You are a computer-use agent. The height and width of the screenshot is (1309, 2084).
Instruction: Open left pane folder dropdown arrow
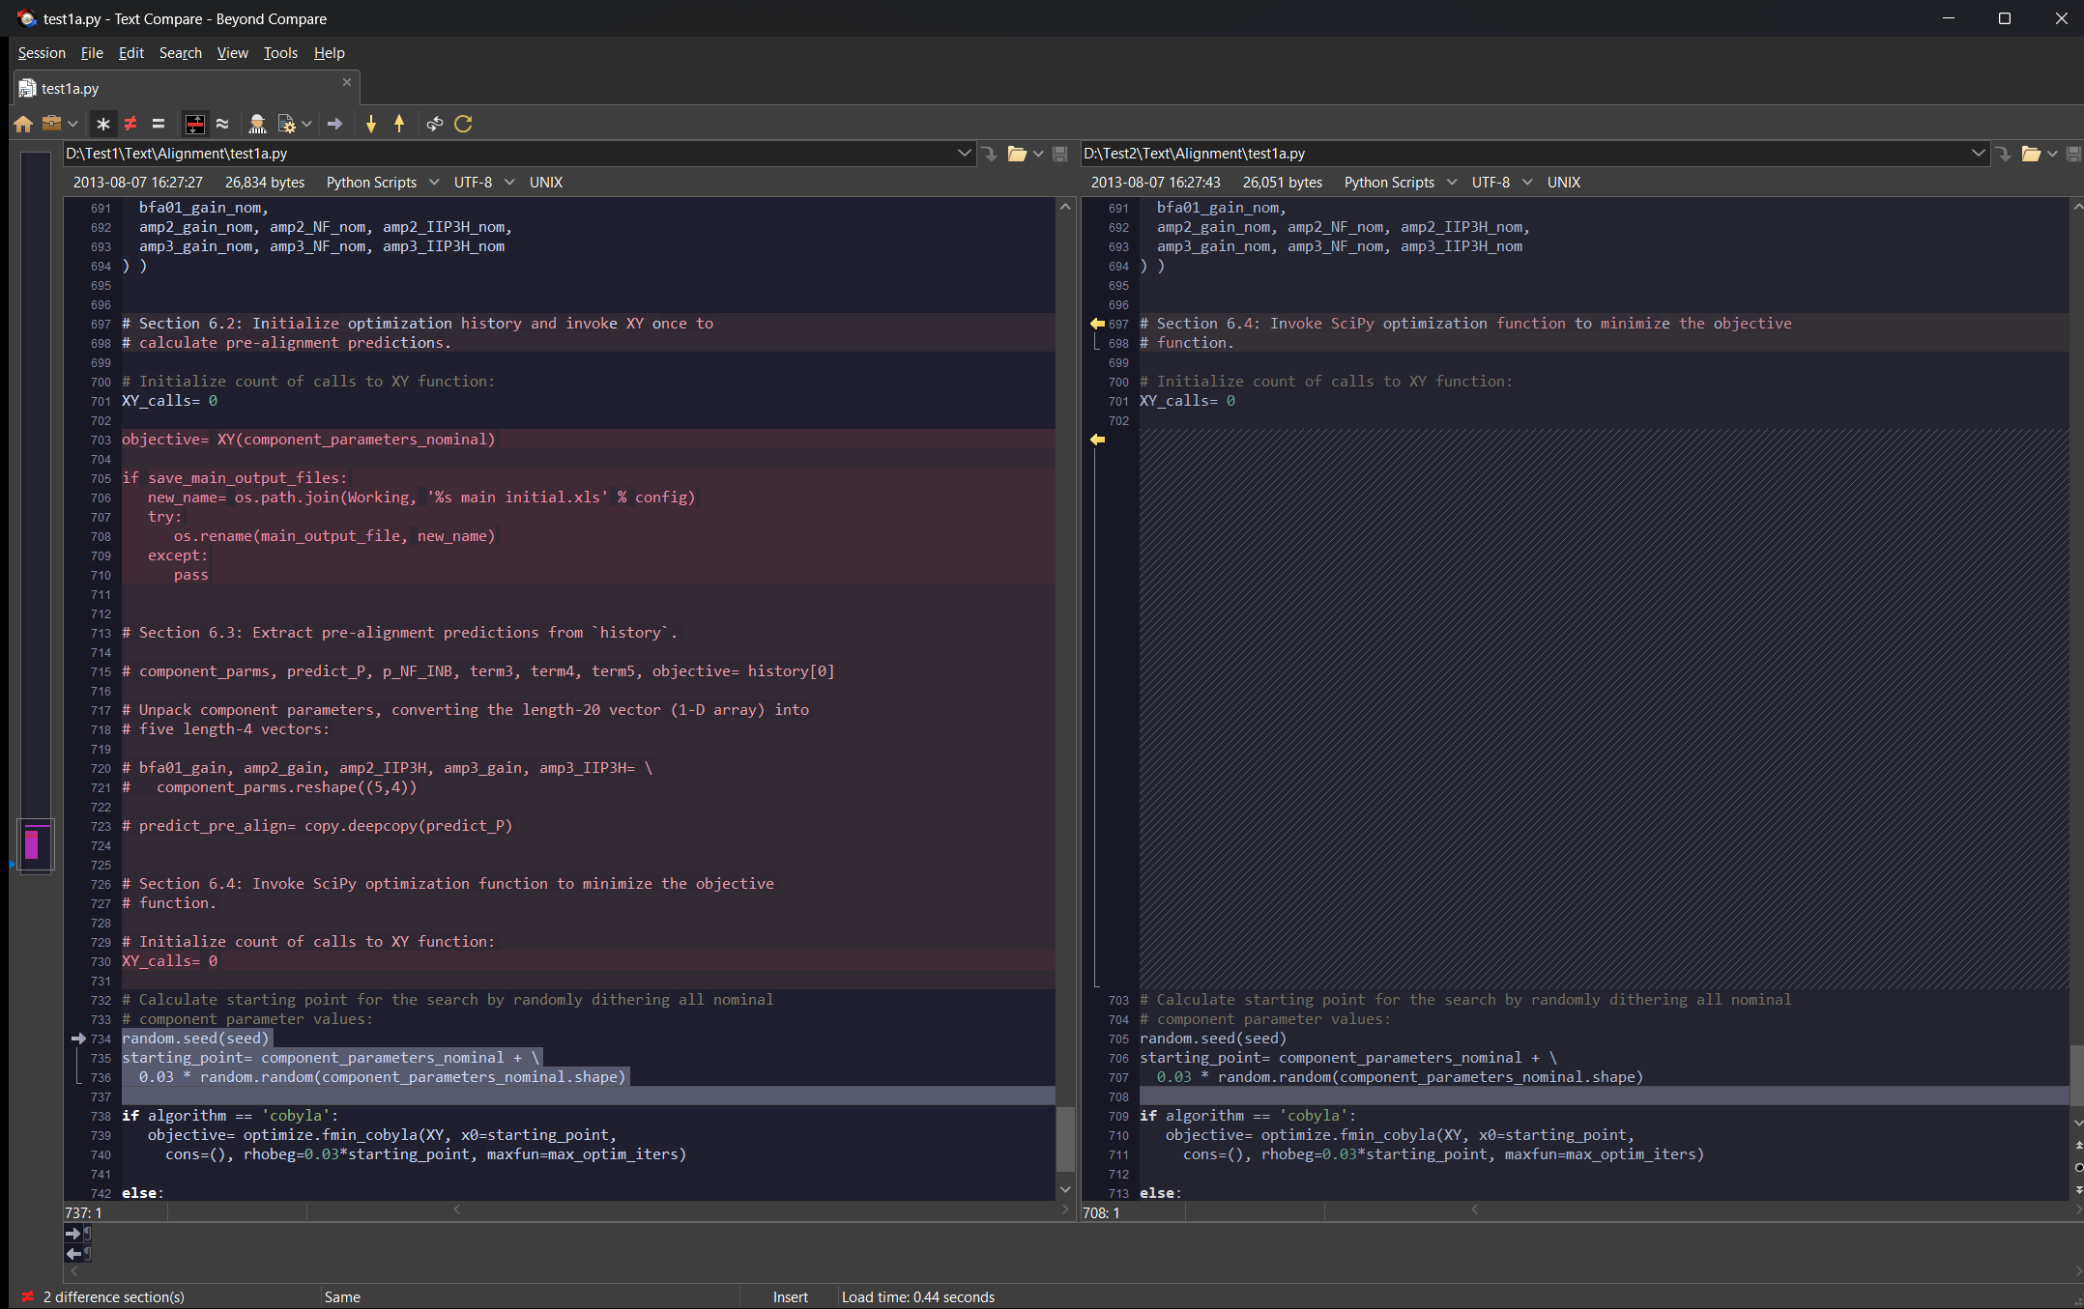click(1038, 154)
